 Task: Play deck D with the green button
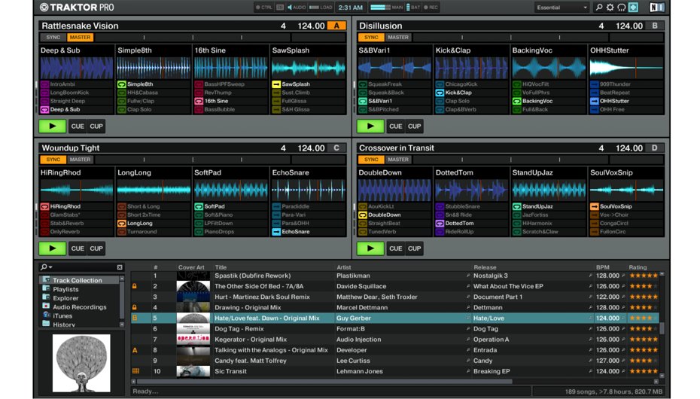click(370, 248)
